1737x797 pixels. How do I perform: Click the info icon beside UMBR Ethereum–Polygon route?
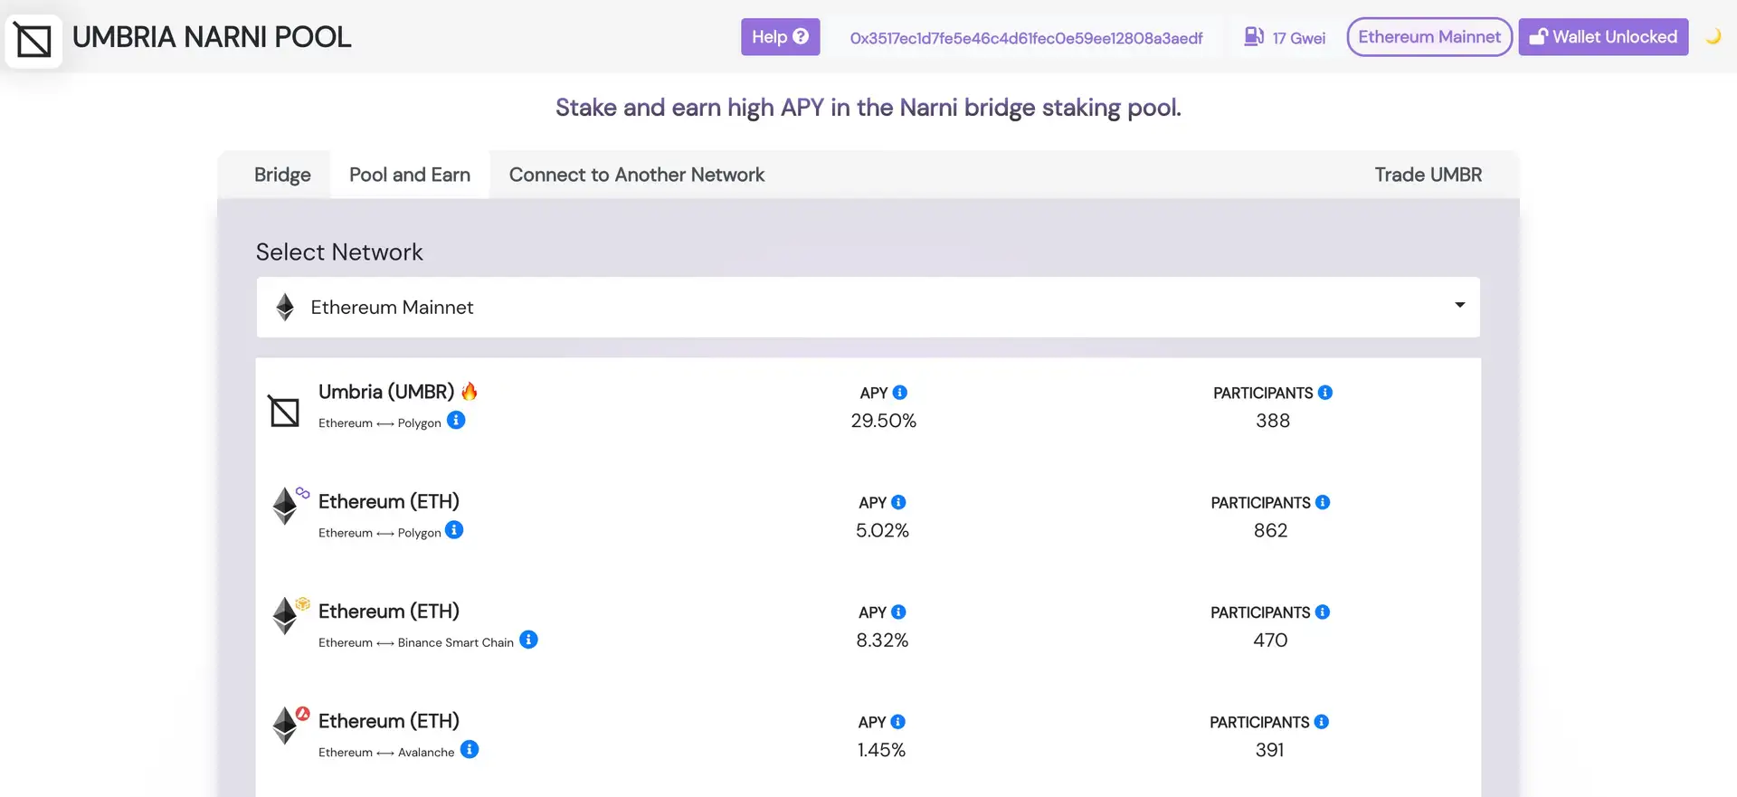[x=456, y=421]
